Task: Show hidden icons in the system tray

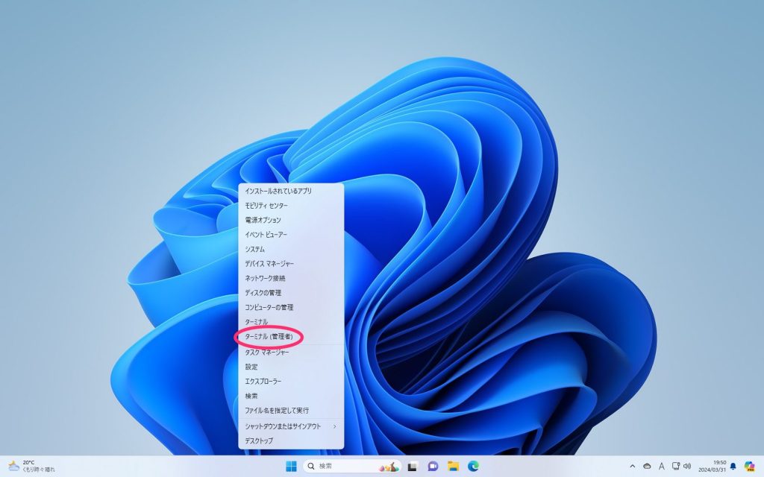Action: (x=633, y=467)
